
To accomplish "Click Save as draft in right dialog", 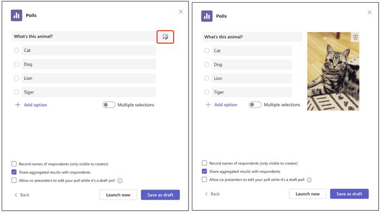I will (x=349, y=194).
